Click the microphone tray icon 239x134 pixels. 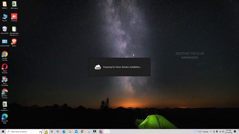coord(217,131)
